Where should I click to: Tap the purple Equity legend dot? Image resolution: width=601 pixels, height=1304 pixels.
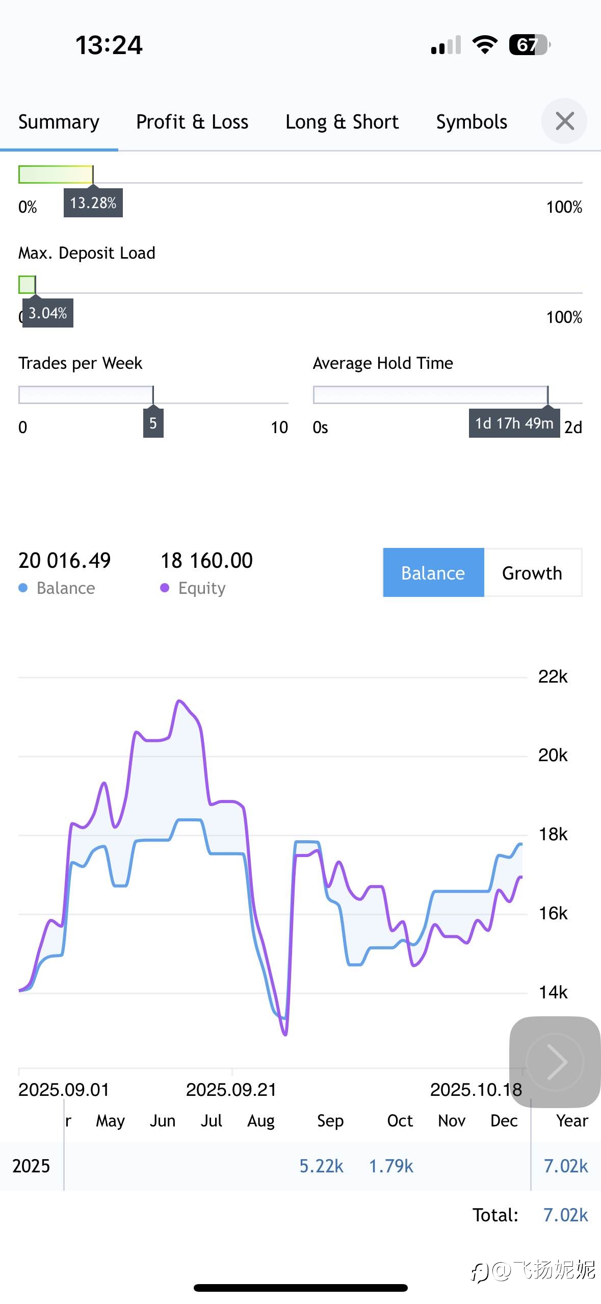pyautogui.click(x=165, y=588)
